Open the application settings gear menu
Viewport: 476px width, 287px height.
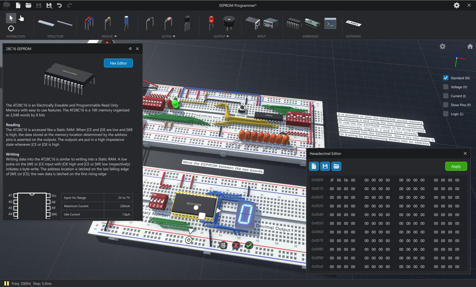[x=457, y=5]
